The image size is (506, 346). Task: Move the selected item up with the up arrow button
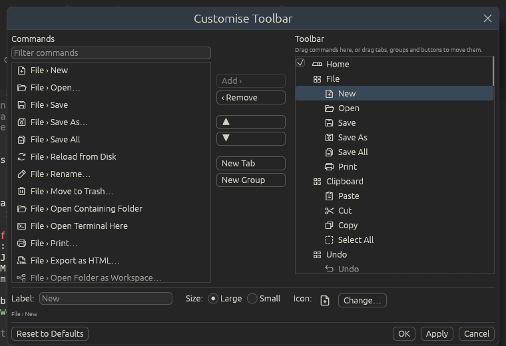point(251,122)
